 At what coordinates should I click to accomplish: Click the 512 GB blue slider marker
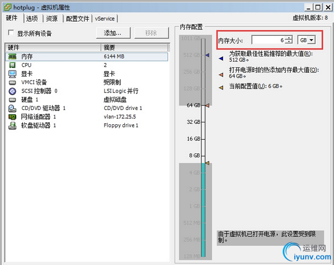tap(207, 55)
